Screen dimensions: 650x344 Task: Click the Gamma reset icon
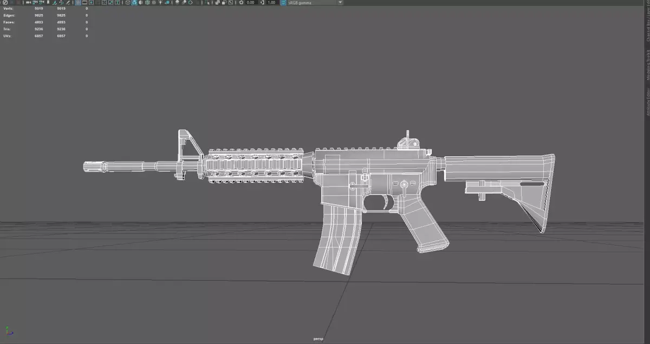pos(262,3)
